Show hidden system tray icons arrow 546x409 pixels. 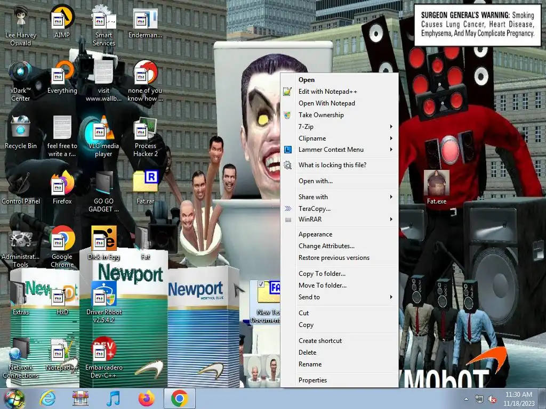(466, 399)
